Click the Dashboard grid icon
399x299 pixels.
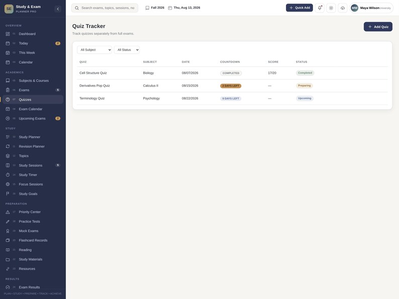pyautogui.click(x=8, y=34)
